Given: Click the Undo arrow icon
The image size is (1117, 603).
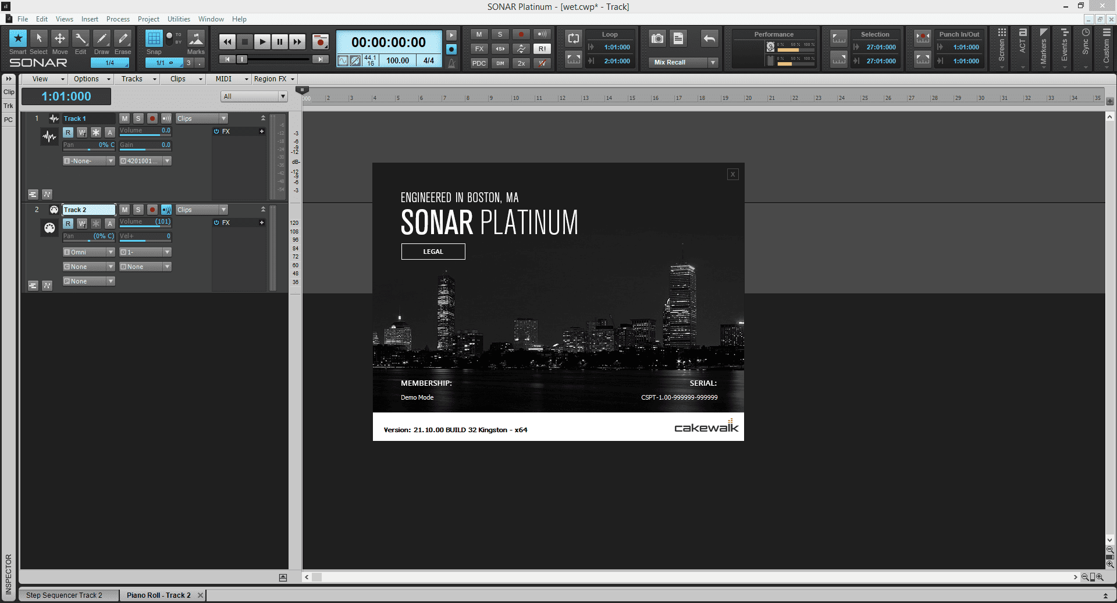Looking at the screenshot, I should (x=709, y=39).
